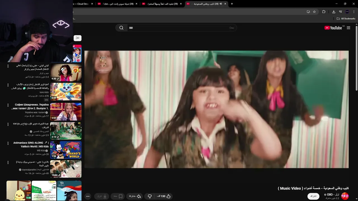Bookmark this page with the star icon
The height and width of the screenshot is (201, 358).
point(314,12)
